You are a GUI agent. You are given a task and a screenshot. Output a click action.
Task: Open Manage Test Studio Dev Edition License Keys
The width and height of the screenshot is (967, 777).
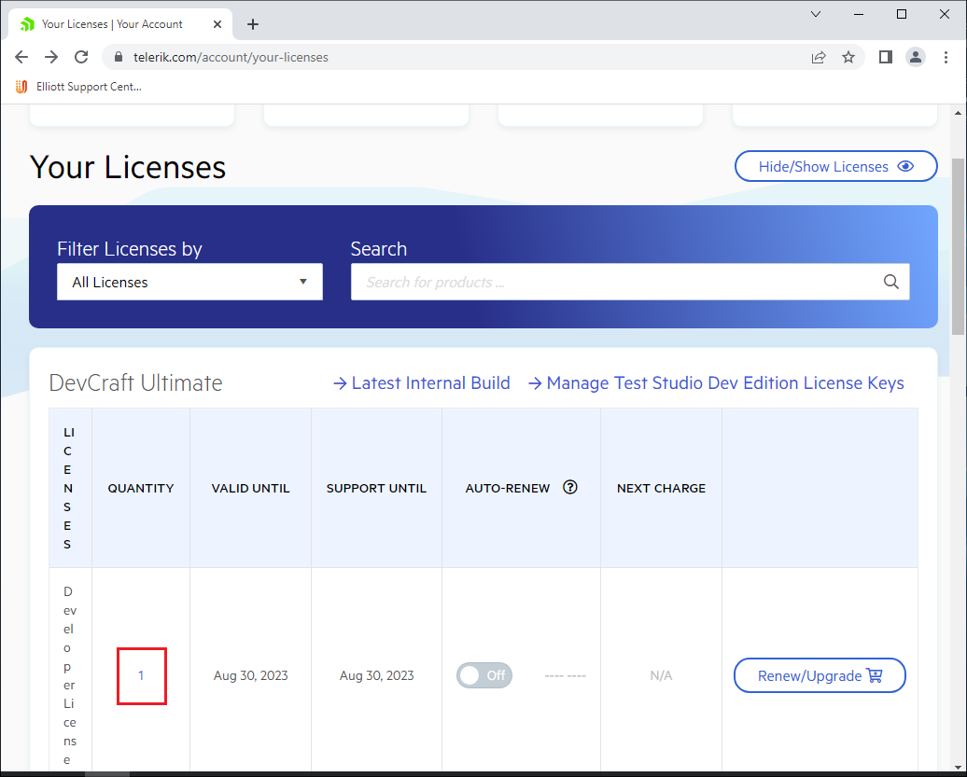pyautogui.click(x=717, y=383)
